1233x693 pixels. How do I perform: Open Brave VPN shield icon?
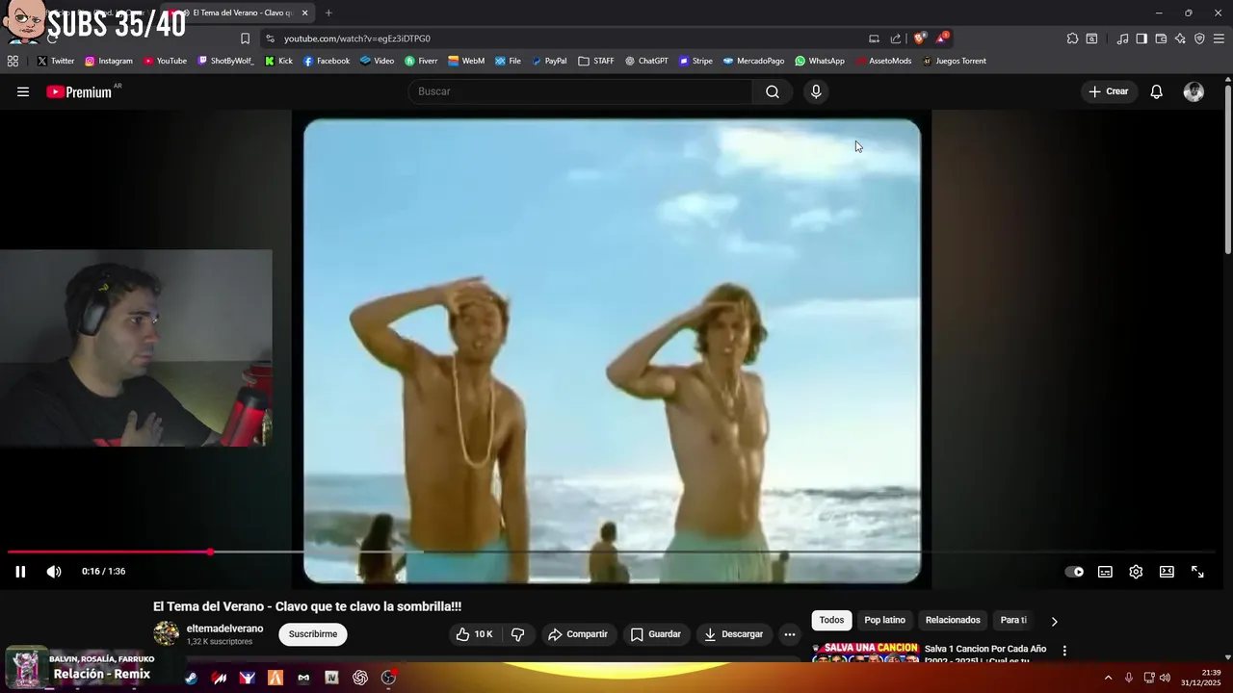tap(1199, 38)
